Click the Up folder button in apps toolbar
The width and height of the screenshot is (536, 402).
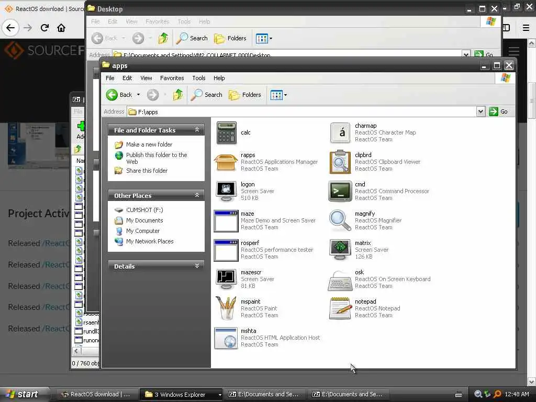point(178,95)
